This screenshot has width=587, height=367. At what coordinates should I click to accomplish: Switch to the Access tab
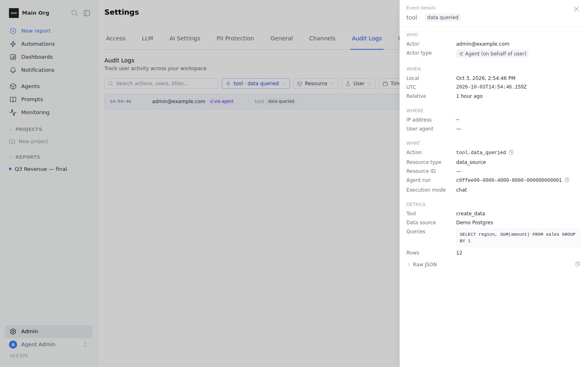(x=116, y=38)
